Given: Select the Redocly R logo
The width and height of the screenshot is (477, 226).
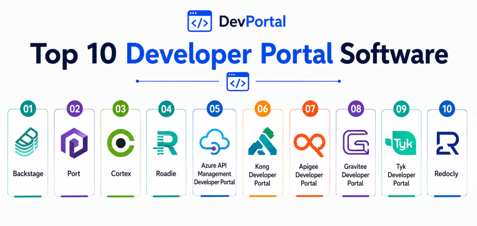Looking at the screenshot, I should click(447, 143).
